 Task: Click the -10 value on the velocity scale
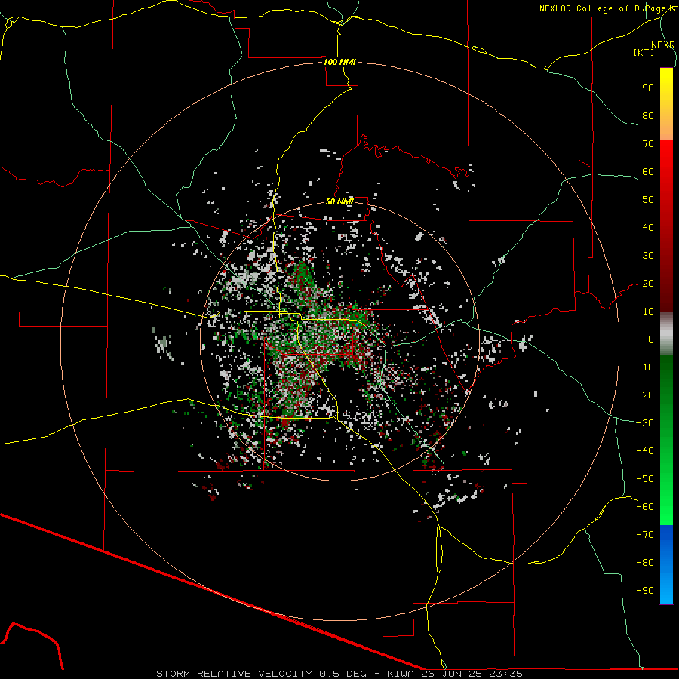tap(645, 367)
